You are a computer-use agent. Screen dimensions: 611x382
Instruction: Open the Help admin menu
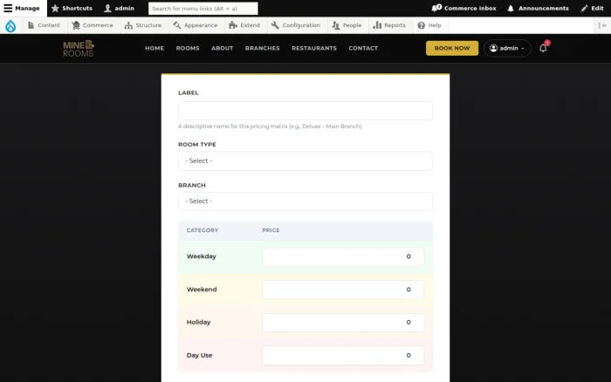point(429,25)
